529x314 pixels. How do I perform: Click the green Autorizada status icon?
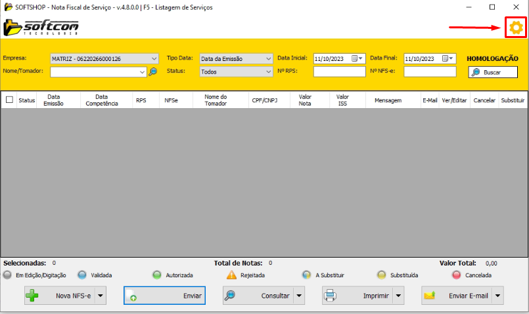156,275
